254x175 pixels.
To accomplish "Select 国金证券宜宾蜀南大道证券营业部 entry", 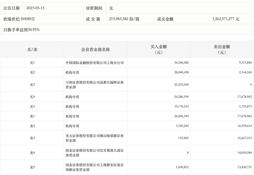I will pyautogui.click(x=94, y=153).
